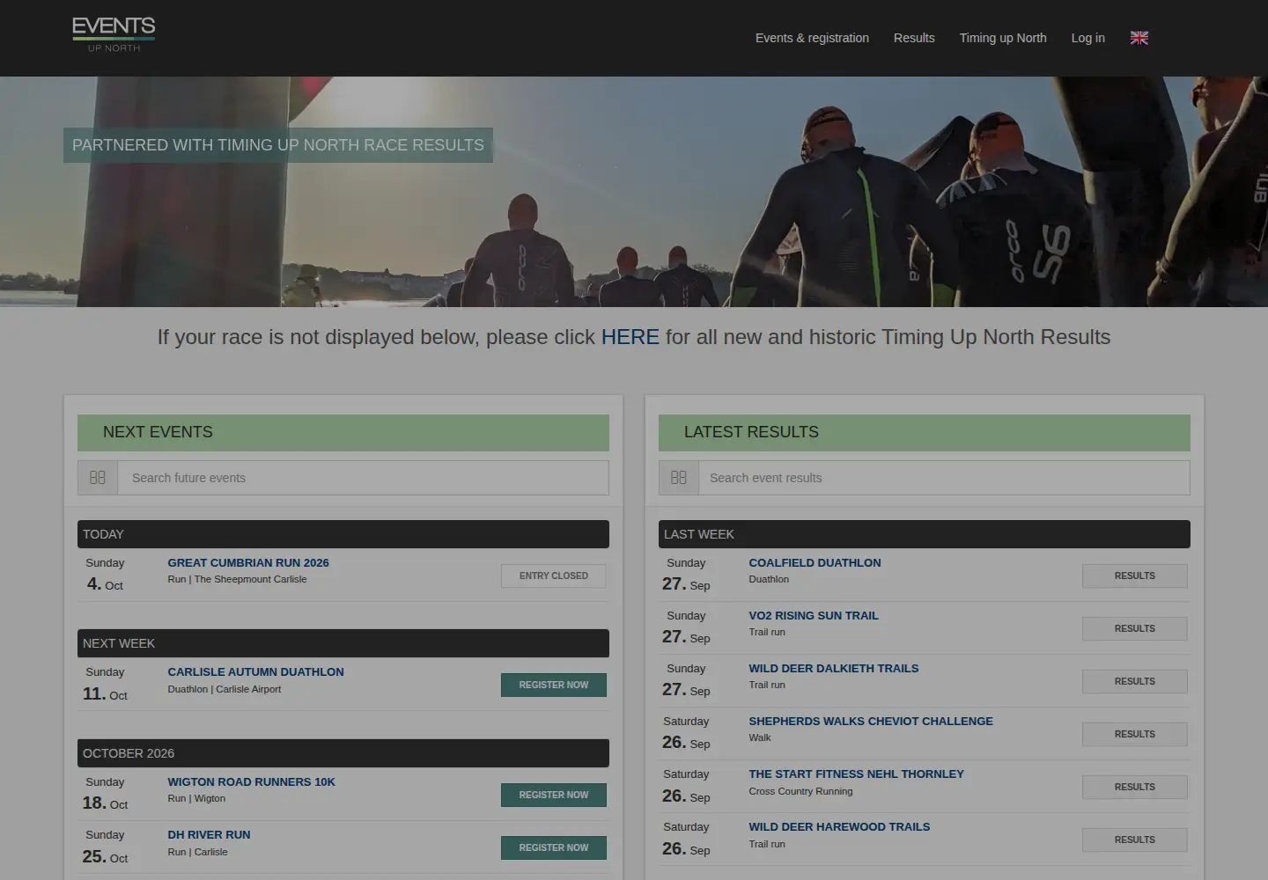1268x880 pixels.
Task: Go to Timing up North page
Action: point(1003,38)
